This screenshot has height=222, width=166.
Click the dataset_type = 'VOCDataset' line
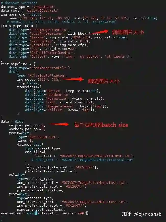(x=28, y=7)
